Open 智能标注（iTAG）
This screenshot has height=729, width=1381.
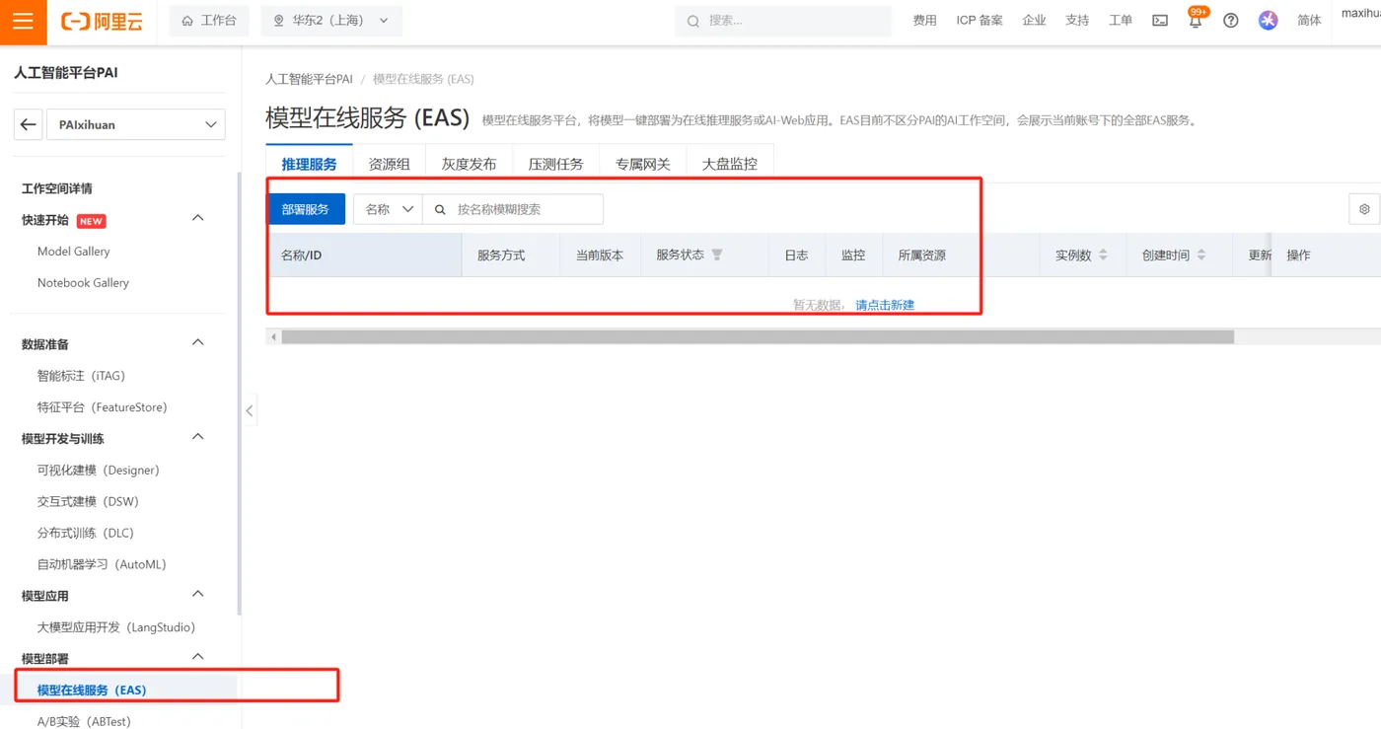(81, 376)
